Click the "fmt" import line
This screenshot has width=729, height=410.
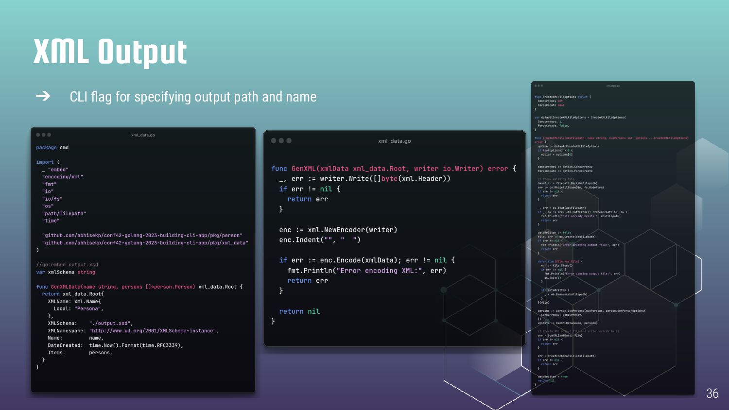tap(49, 184)
